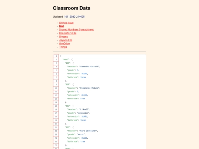Image resolution: width=199 pixels, height=149 pixels.
Task: Click the "west" key in JSON
Action: (x=66, y=60)
